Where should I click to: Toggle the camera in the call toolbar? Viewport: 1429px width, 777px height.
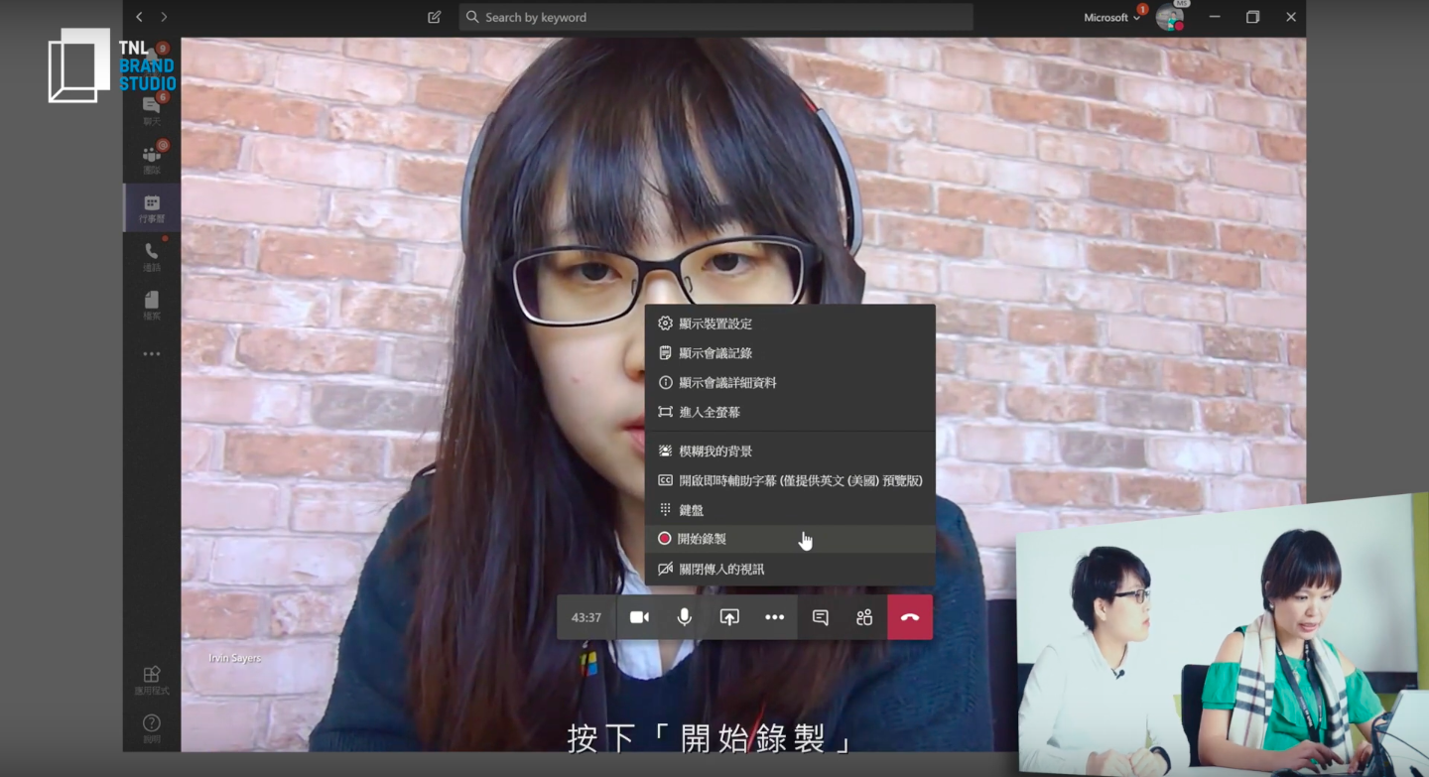click(639, 617)
